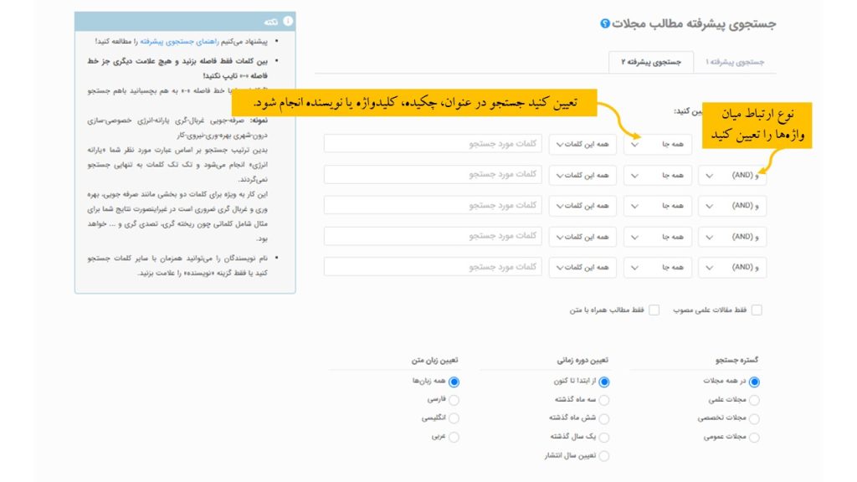The width and height of the screenshot is (857, 482).
Task: Click the help question-mark icon beside the page title
Action: (x=605, y=23)
